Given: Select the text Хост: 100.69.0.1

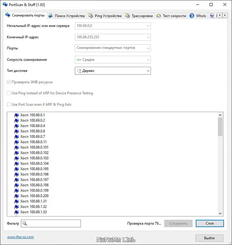Looking at the screenshot, I should (x=32, y=115).
